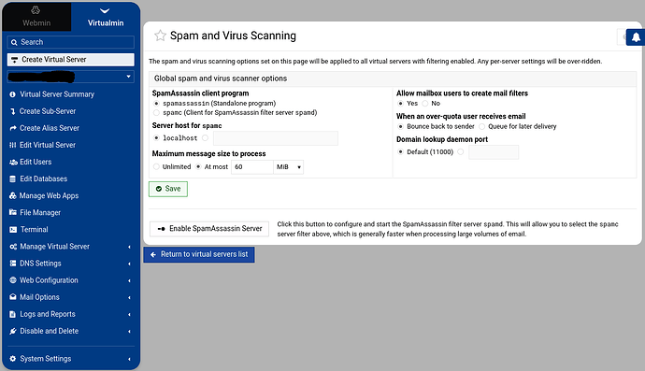Click the System Settings gear icon

[13, 359]
